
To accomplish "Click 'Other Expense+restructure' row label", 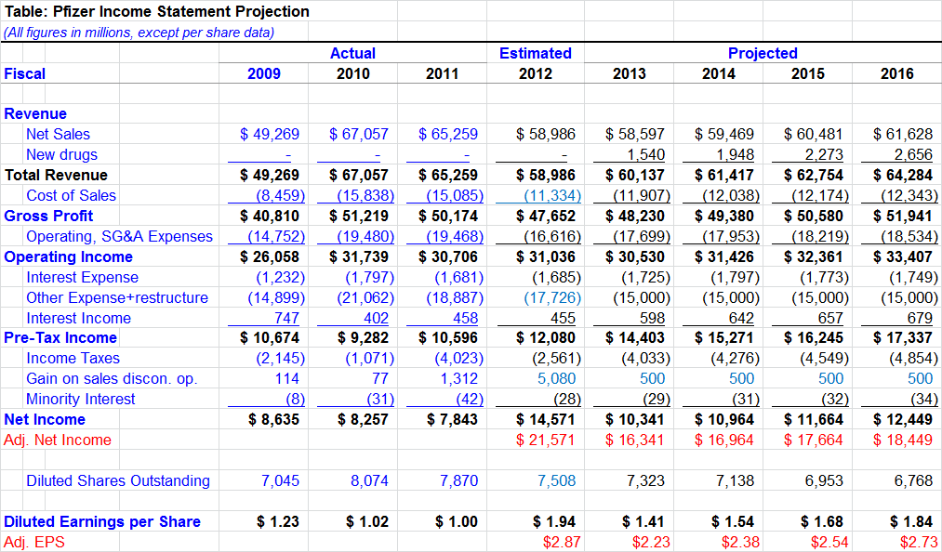I will [117, 297].
